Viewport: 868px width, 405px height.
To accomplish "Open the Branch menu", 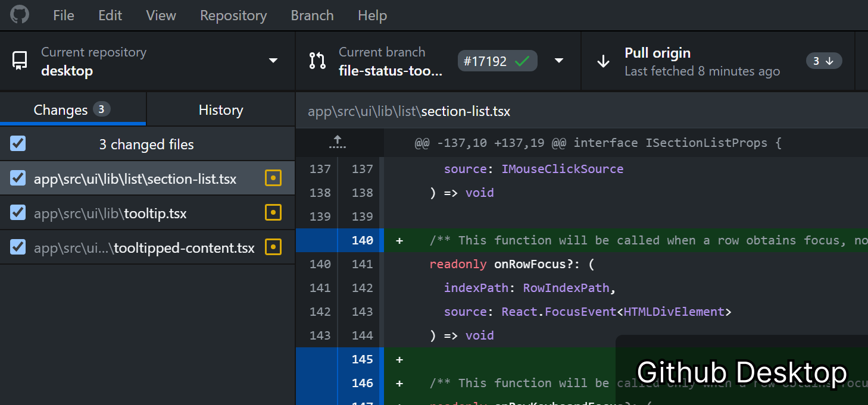I will pos(312,15).
